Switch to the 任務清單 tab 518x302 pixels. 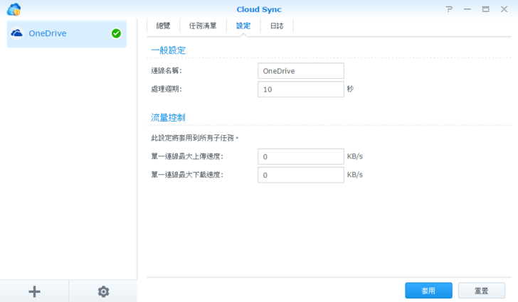[x=203, y=26]
